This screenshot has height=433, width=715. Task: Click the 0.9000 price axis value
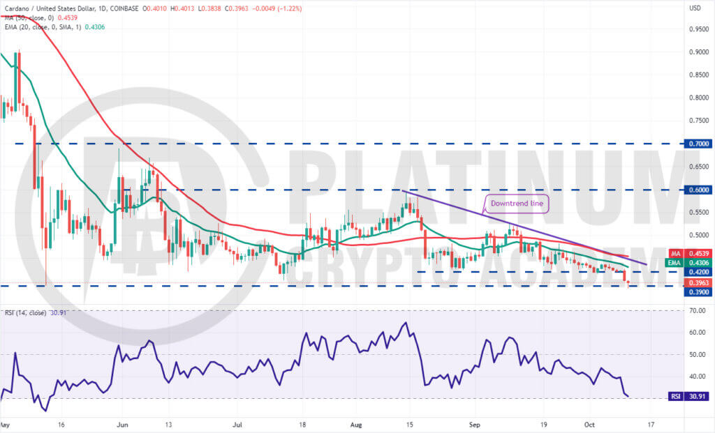[698, 52]
